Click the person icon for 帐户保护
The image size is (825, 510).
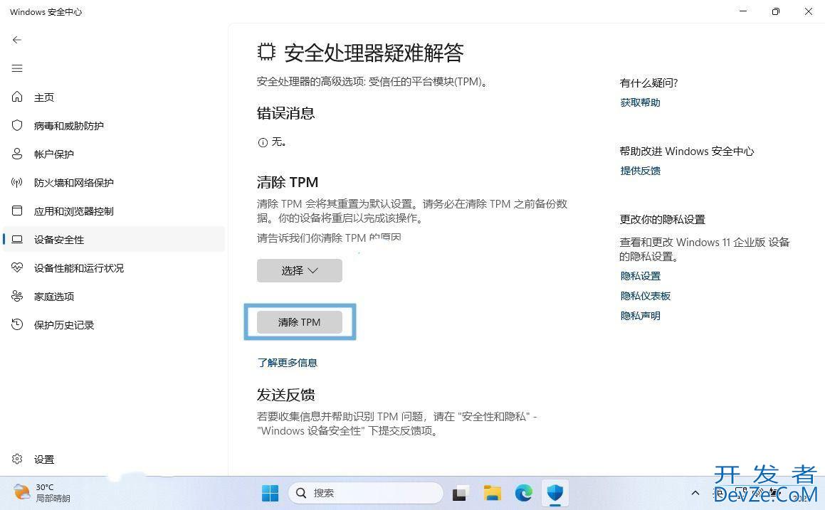coord(17,154)
